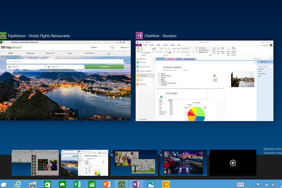Click Paste in the OneNote ribbon
282x188 pixels.
point(138,50)
